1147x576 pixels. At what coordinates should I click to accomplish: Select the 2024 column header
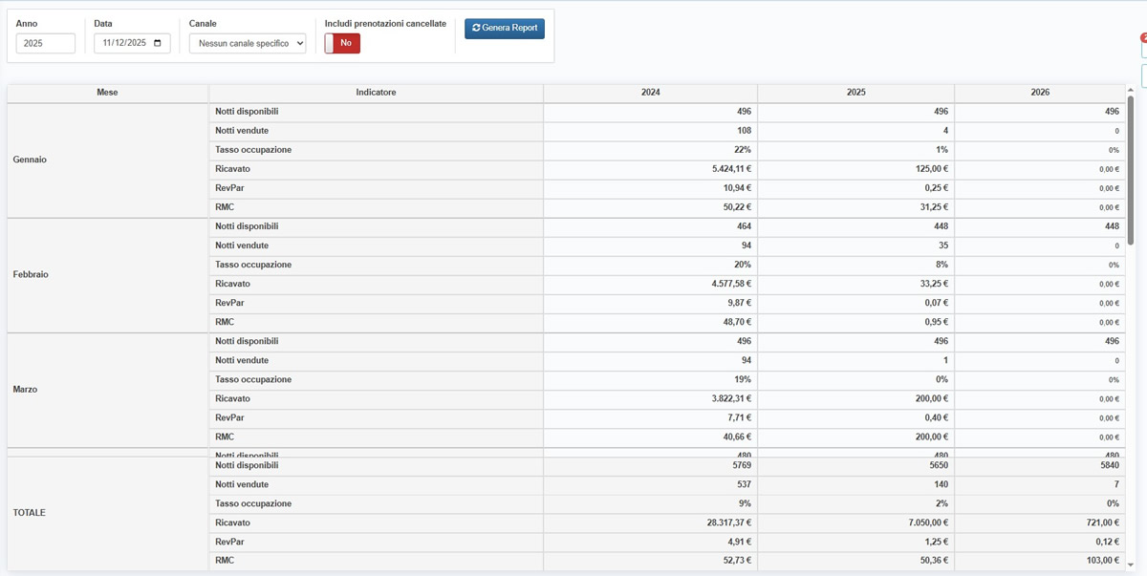pos(650,93)
